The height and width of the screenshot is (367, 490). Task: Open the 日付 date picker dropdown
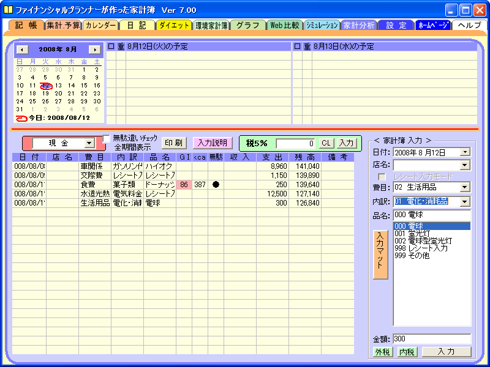466,152
